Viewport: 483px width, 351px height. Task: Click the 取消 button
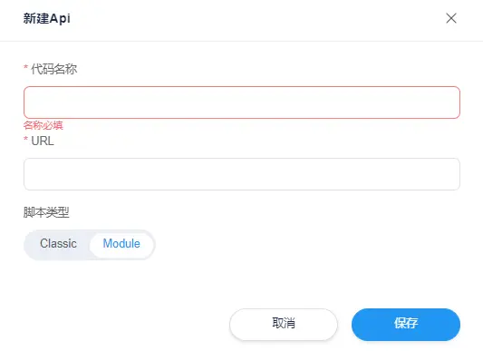click(284, 324)
